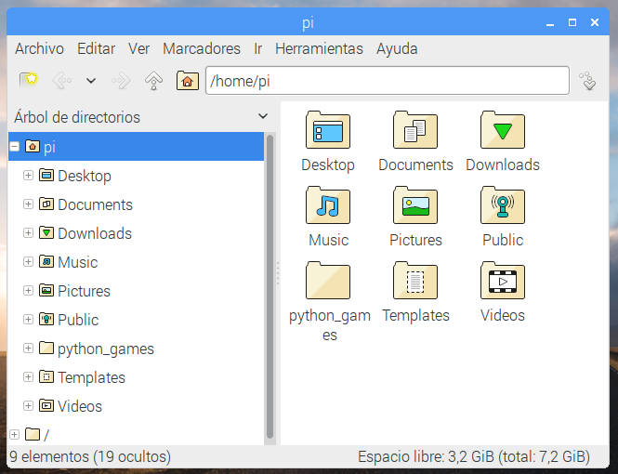Go to parent folder up arrow

tap(153, 80)
